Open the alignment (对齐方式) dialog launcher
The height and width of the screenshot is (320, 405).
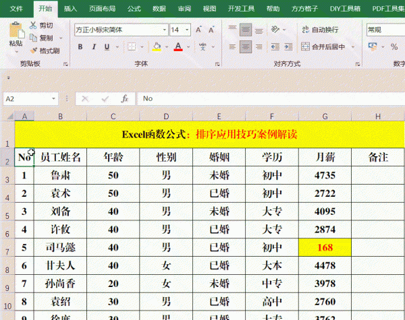[358, 64]
